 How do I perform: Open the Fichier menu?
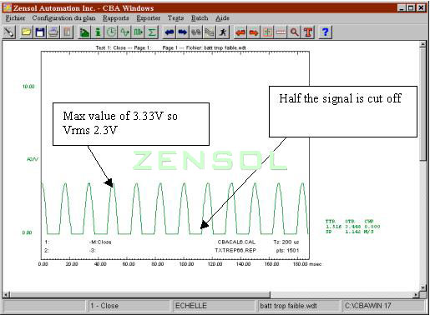pos(15,18)
